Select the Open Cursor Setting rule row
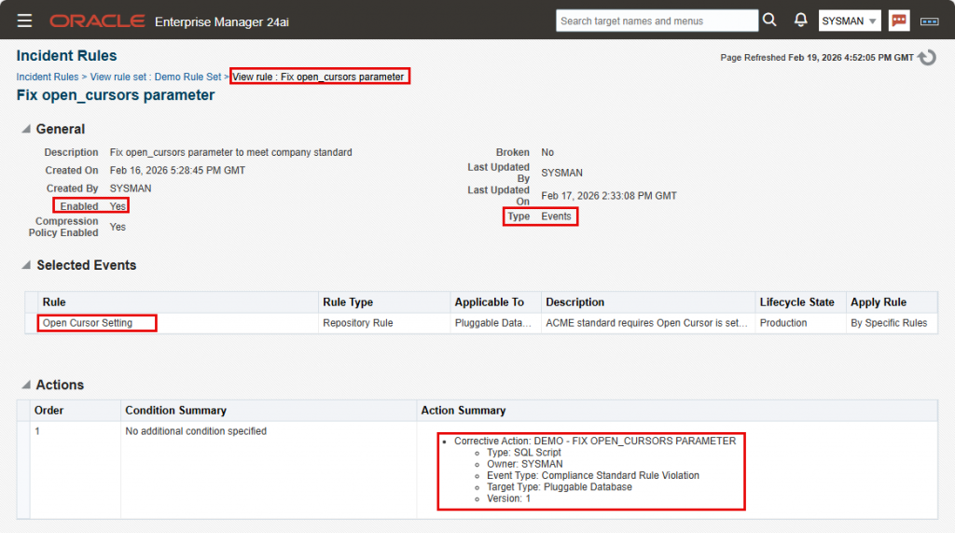Viewport: 955px width, 533px height. click(88, 323)
